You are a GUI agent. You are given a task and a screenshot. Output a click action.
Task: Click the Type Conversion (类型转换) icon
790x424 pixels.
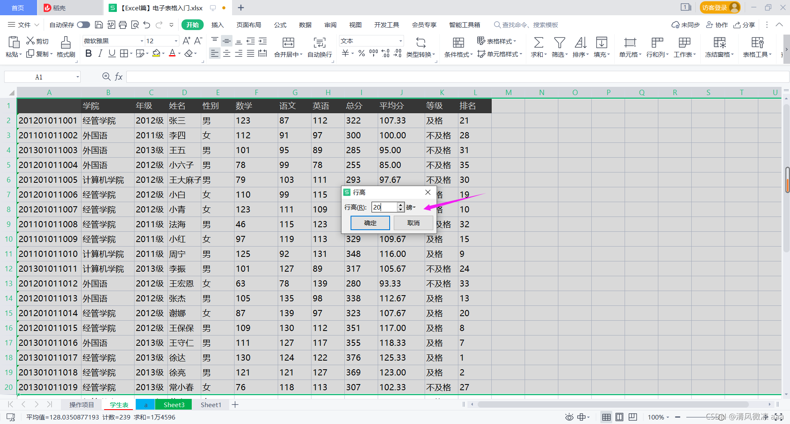tap(421, 42)
